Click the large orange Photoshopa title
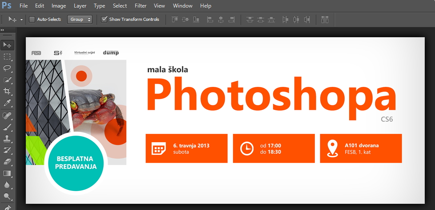The image size is (435, 210). tap(271, 97)
